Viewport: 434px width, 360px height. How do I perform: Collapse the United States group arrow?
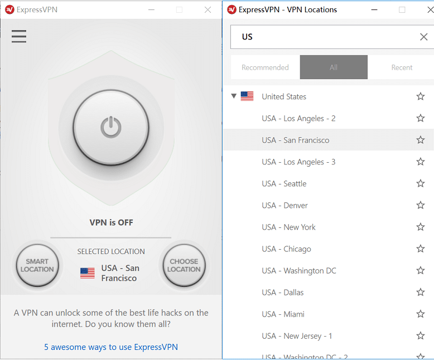(x=234, y=96)
